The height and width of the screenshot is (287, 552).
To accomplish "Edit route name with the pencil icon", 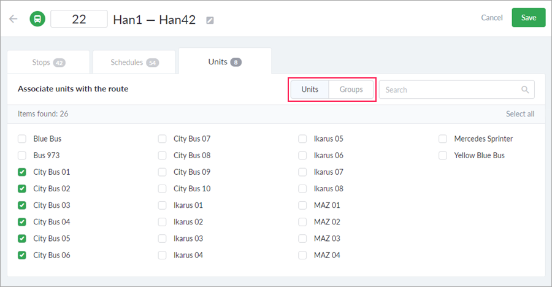I will click(x=210, y=20).
